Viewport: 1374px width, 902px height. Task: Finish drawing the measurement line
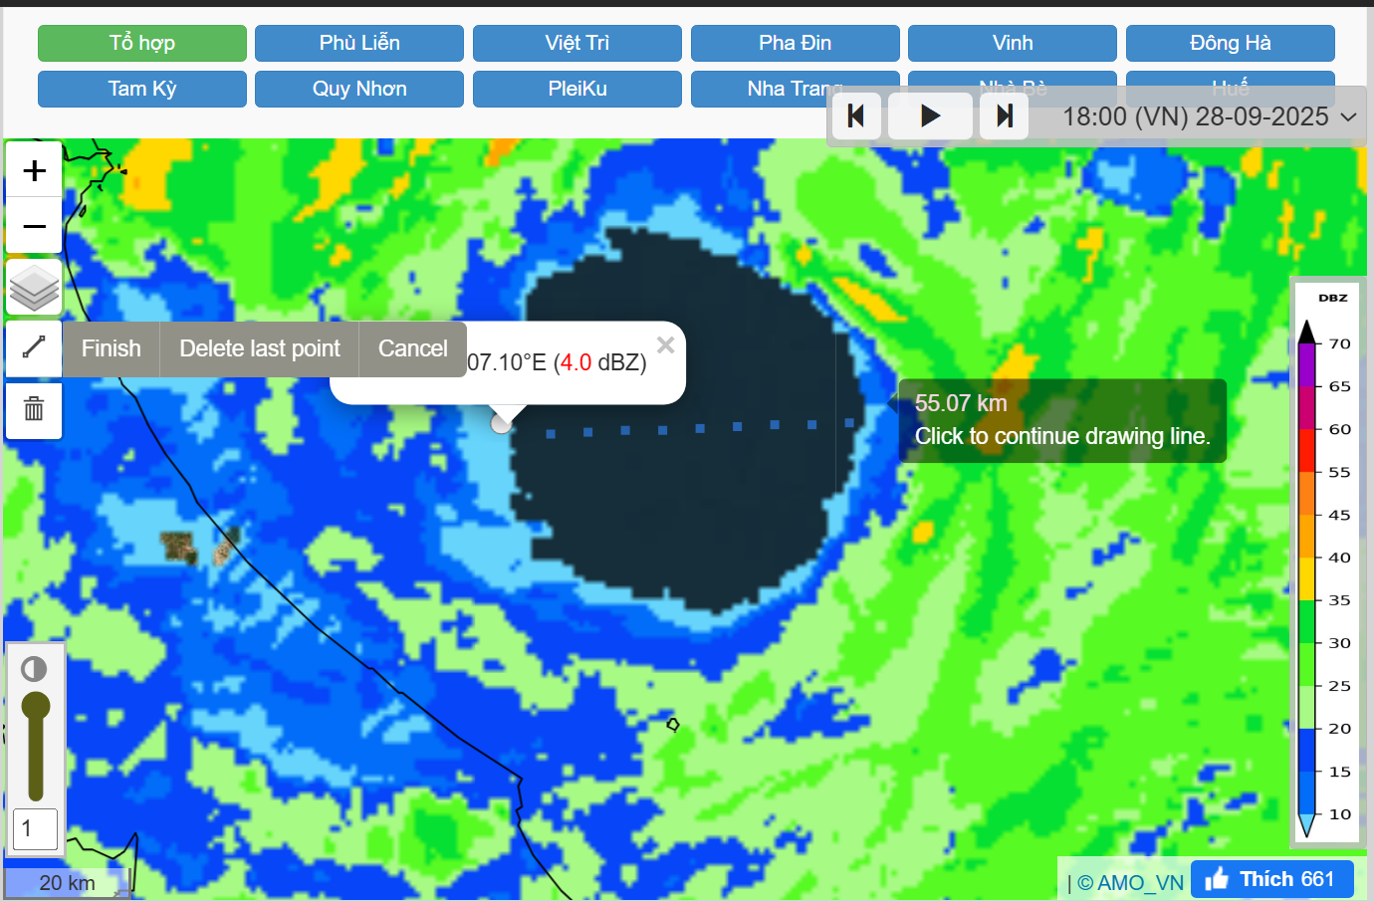pyautogui.click(x=112, y=348)
